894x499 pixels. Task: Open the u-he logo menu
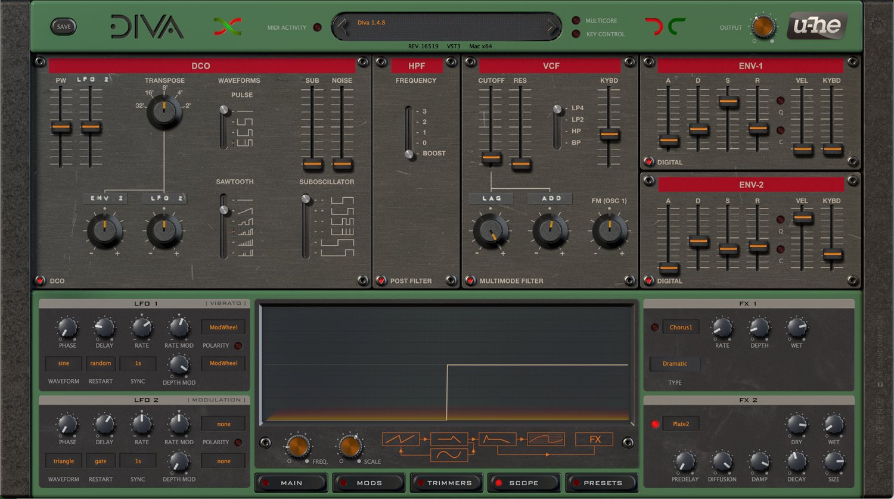817,26
